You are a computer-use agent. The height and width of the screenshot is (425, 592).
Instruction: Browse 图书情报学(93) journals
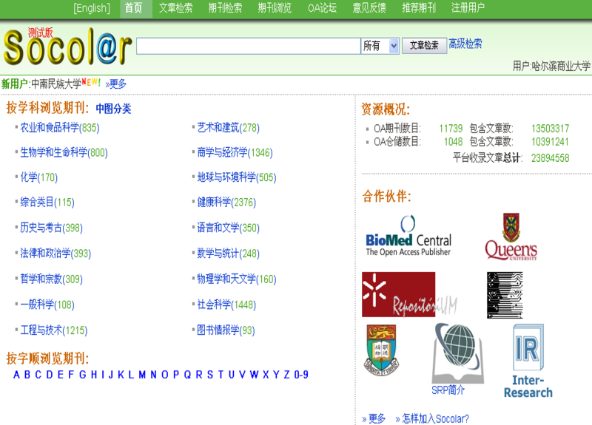pyautogui.click(x=226, y=330)
